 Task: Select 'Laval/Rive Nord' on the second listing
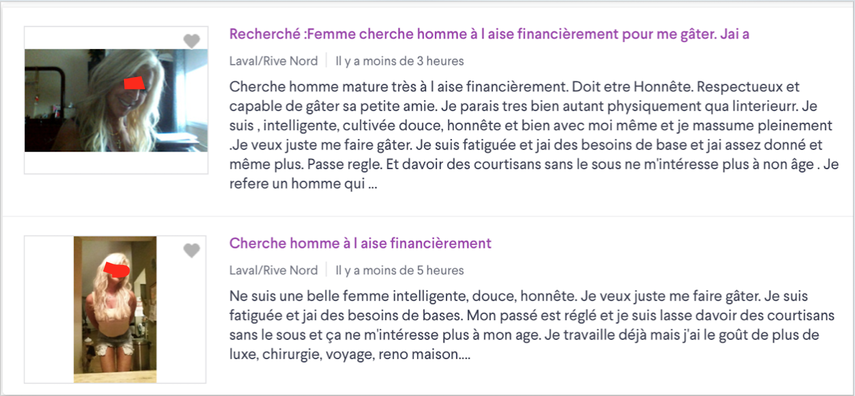point(273,270)
